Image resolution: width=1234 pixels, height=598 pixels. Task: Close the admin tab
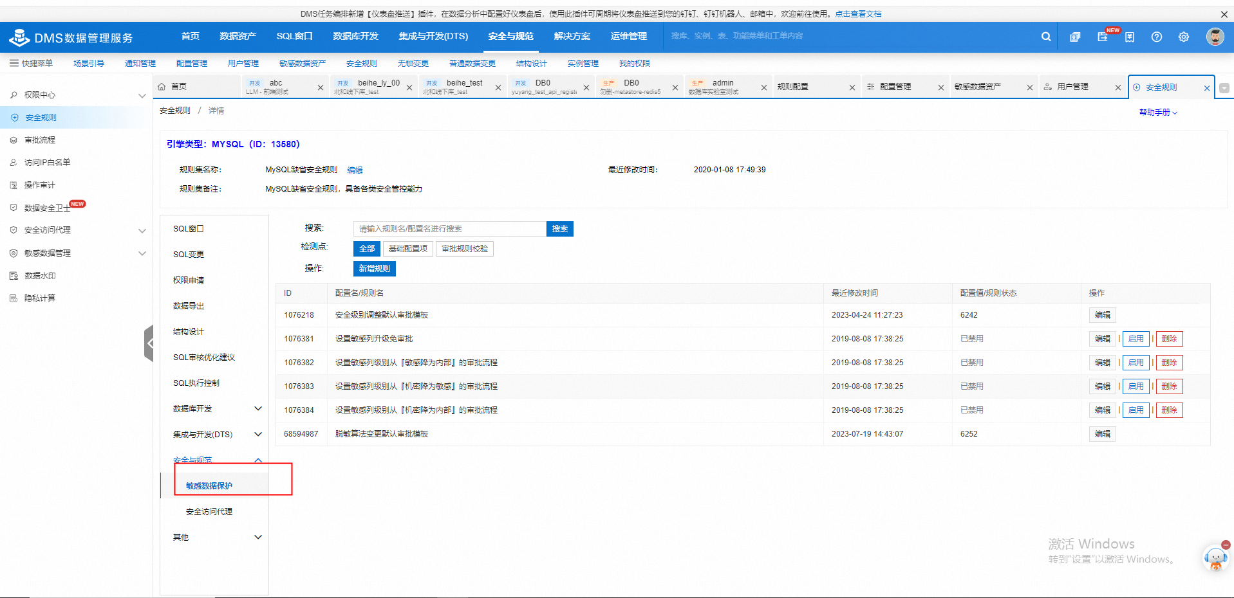(x=764, y=87)
